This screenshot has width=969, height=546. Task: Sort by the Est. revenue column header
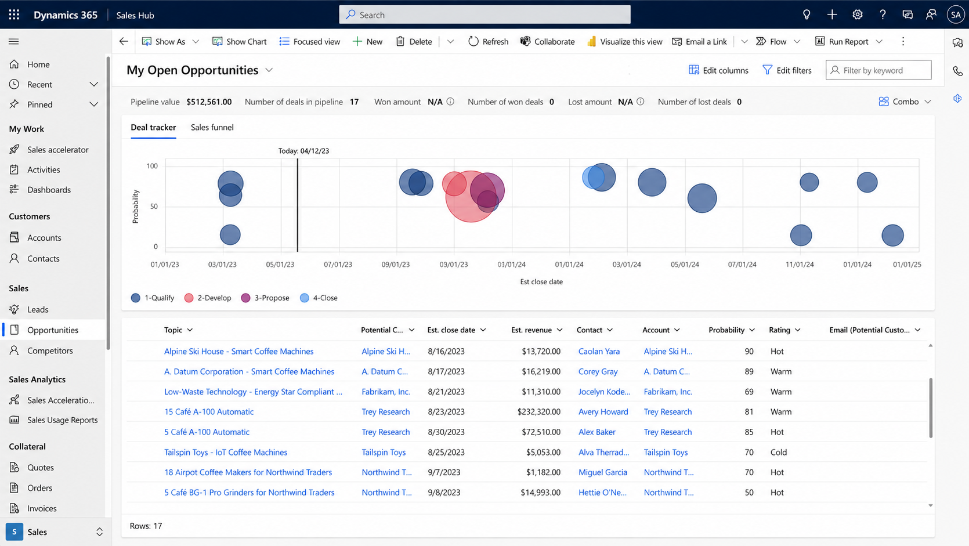point(537,330)
